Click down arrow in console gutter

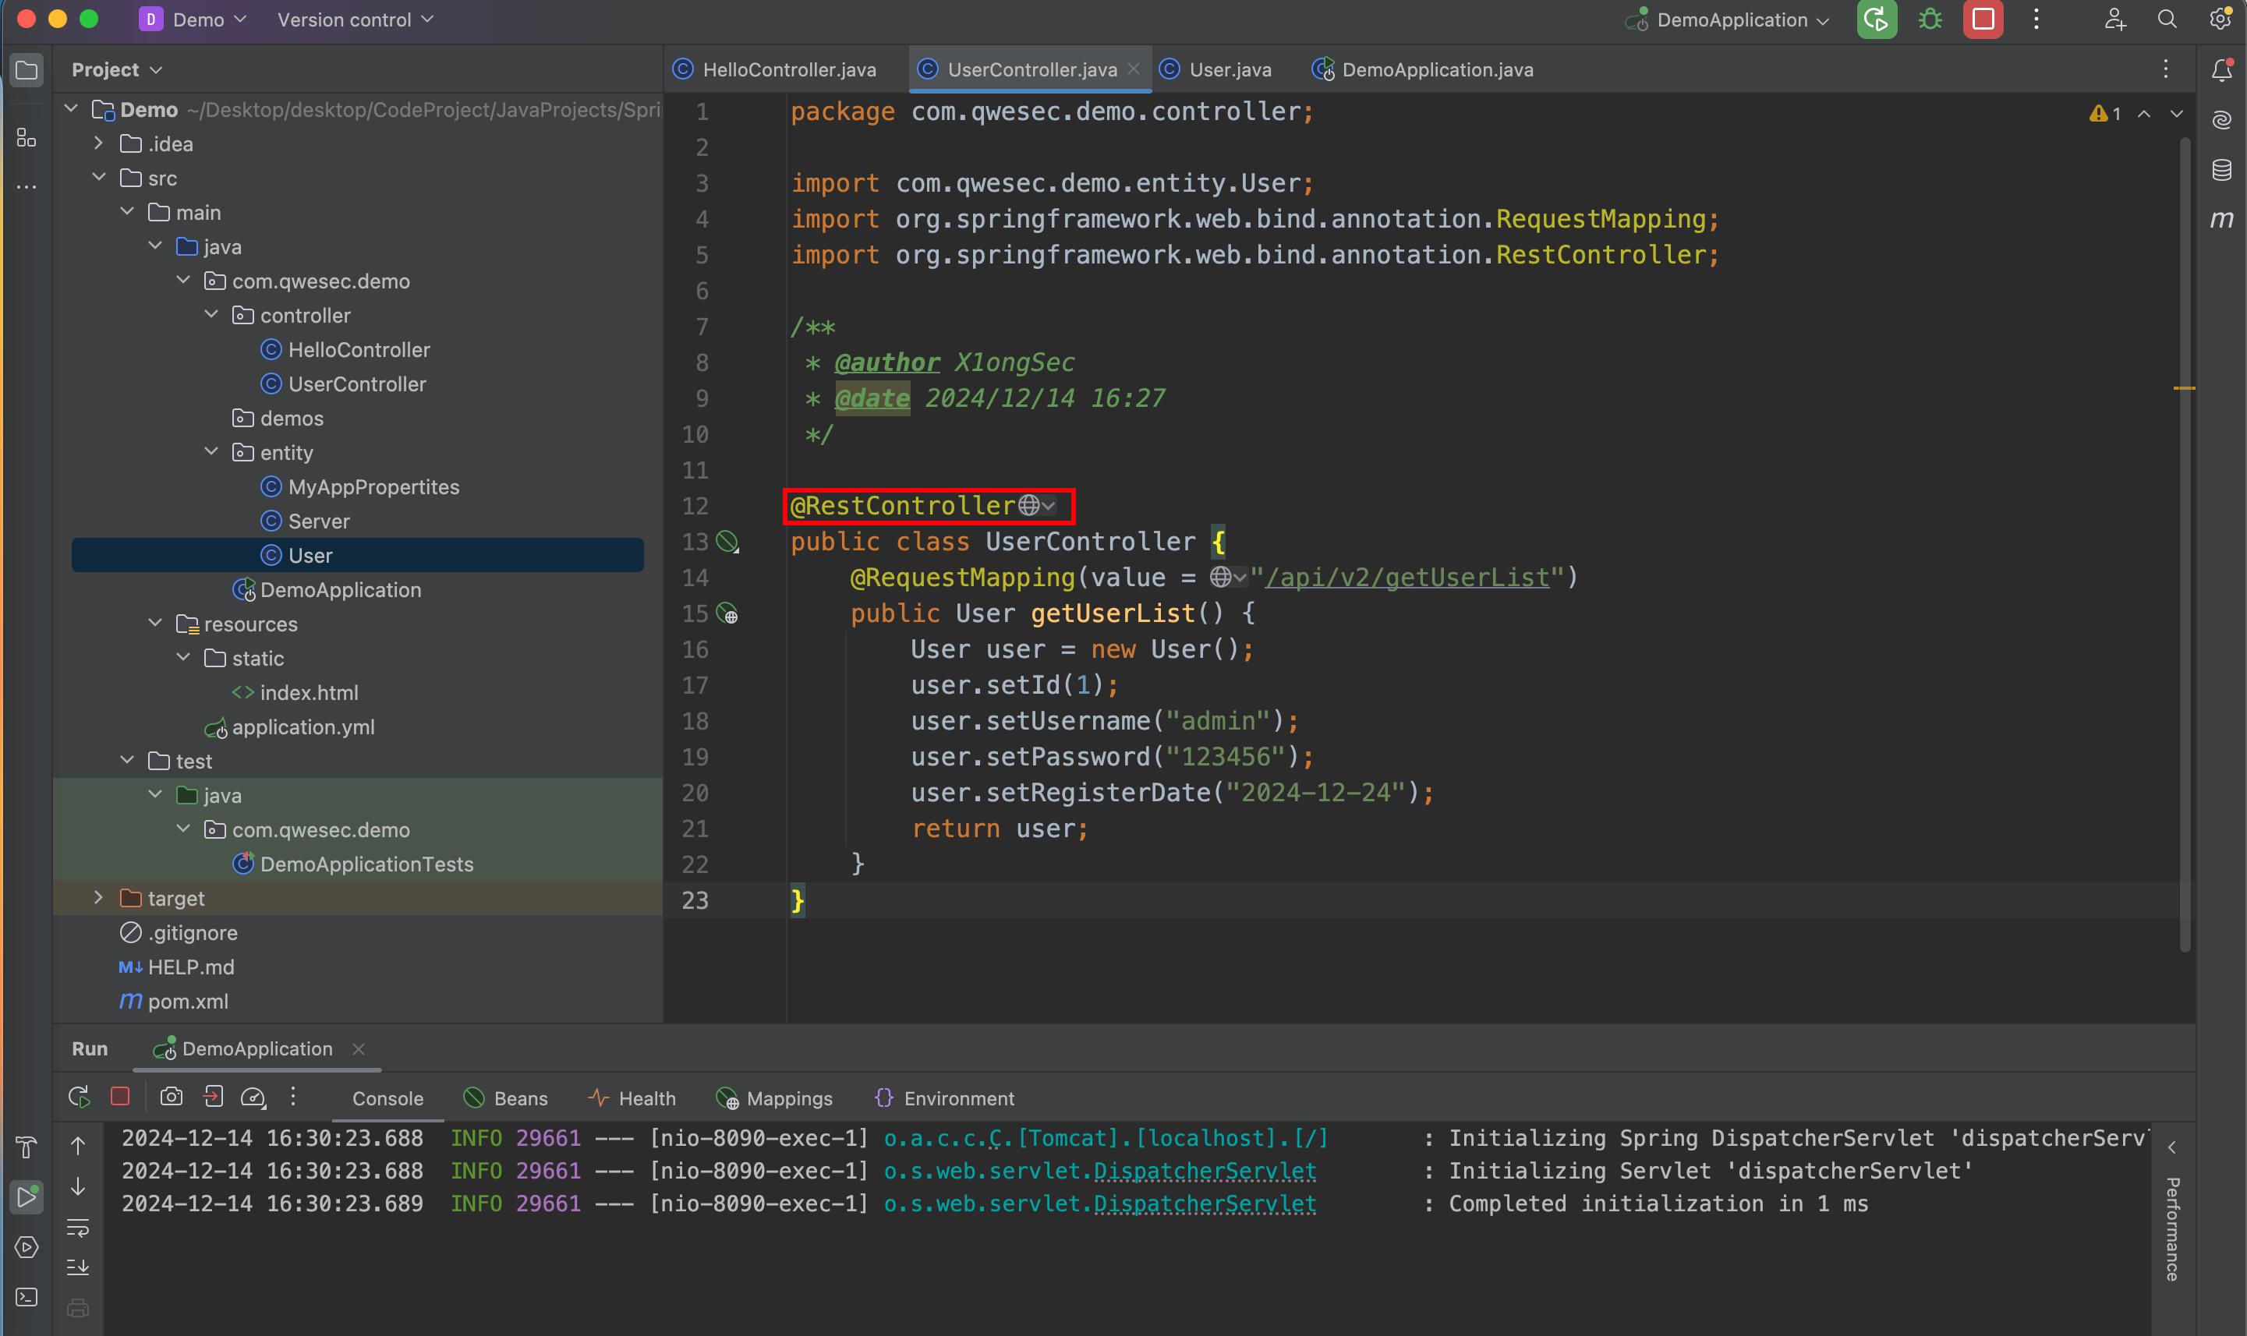[x=78, y=1186]
